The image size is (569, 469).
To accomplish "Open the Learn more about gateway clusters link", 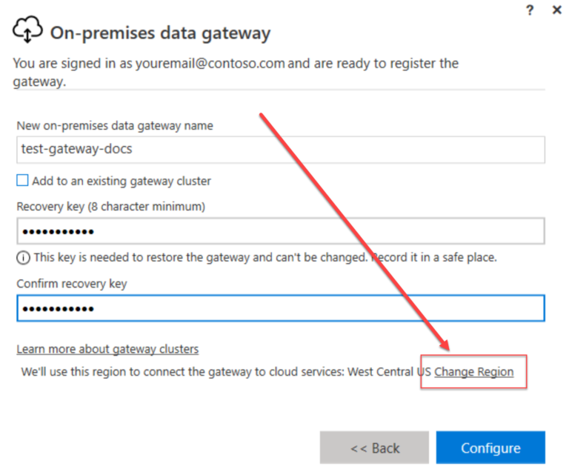I will [107, 349].
